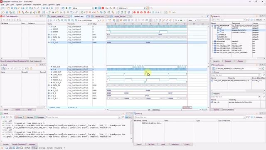The image size is (266, 150).
Task: Click the Copy icon in main toolbar
Action: tap(27, 8)
